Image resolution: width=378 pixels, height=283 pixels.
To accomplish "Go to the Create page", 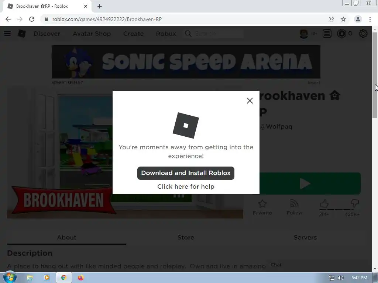I will [x=133, y=34].
